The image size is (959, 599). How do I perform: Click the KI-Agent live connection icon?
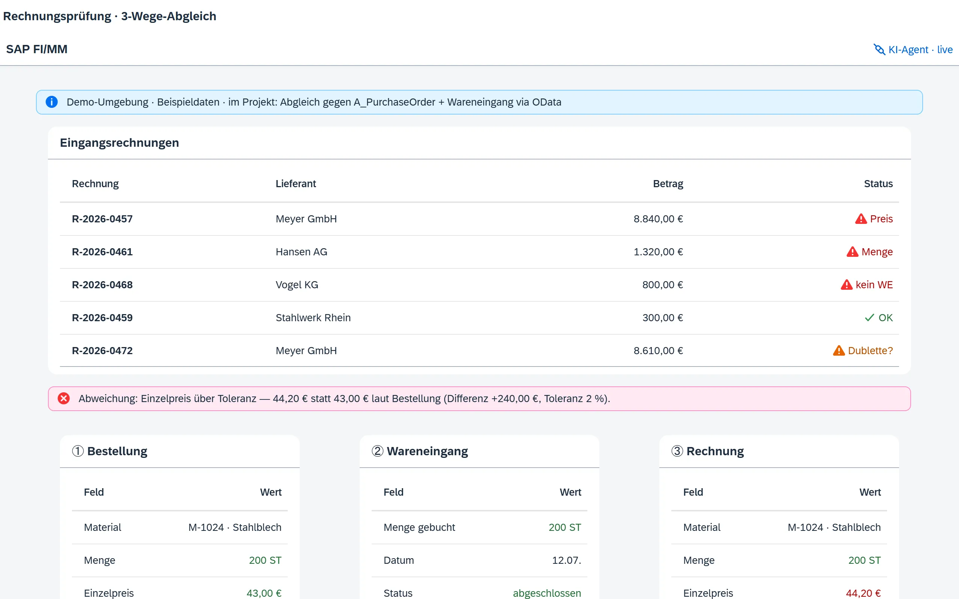coord(879,49)
